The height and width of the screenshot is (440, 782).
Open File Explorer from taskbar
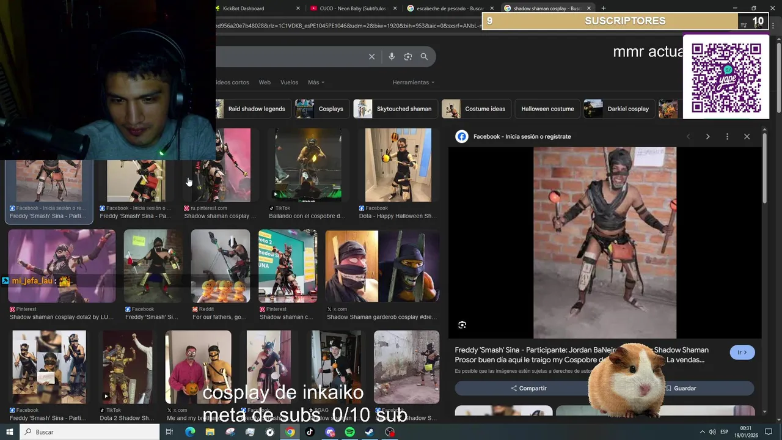tap(210, 432)
